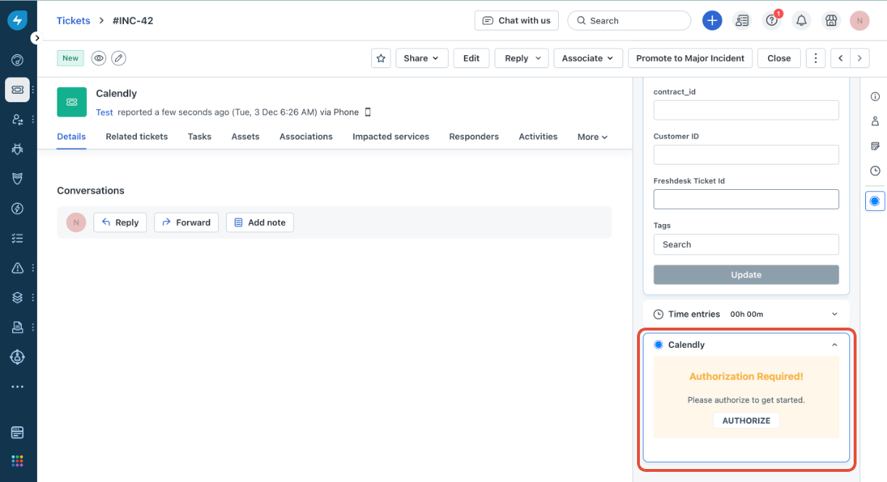Toggle the watch ticket eye icon
Screen dimensions: 887x482
tap(99, 58)
